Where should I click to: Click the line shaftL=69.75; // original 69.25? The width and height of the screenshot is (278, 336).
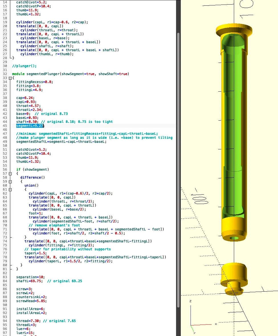pos(49,281)
